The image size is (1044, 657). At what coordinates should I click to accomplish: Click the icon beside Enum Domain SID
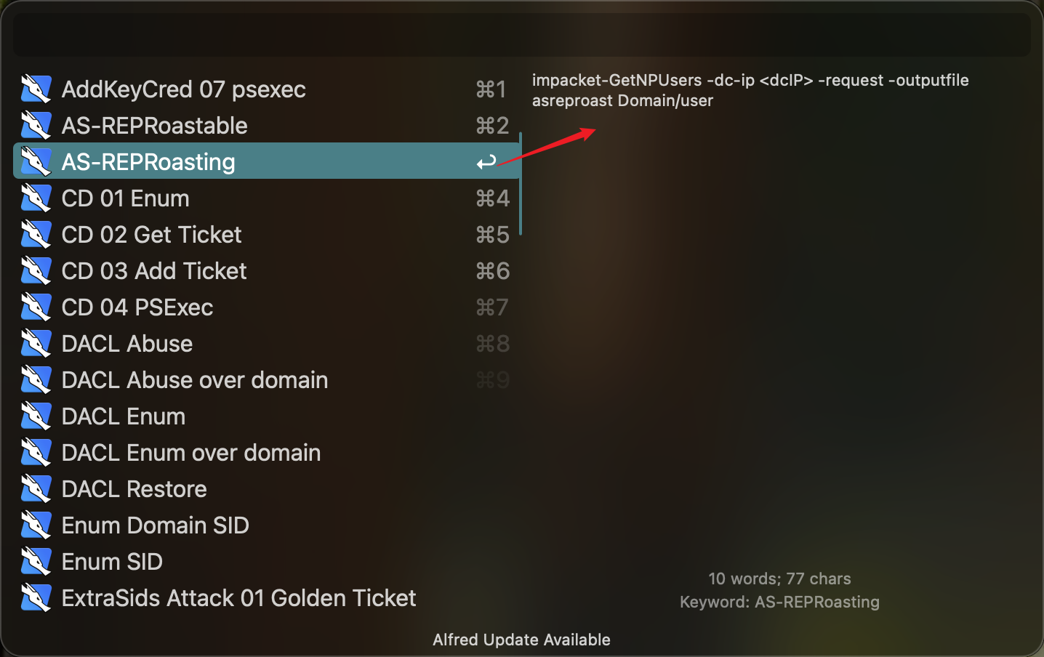[36, 525]
